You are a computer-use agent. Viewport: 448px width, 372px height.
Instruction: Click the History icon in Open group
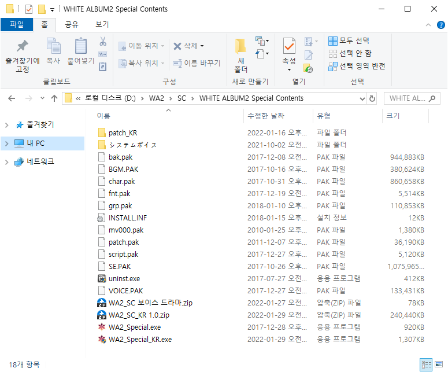pyautogui.click(x=309, y=68)
